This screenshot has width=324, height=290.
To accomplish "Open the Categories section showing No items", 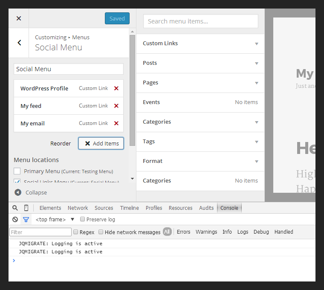I will [x=200, y=181].
